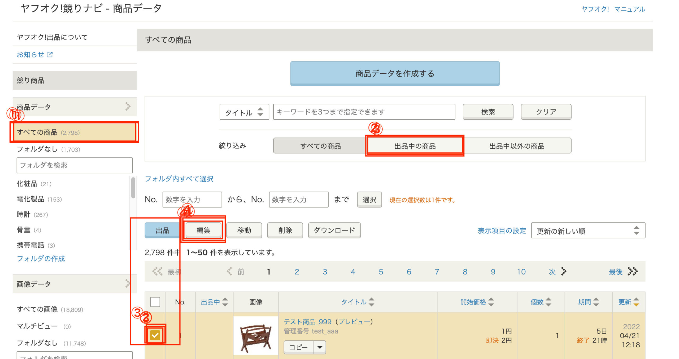Focus the starting No. number input
Image resolution: width=679 pixels, height=359 pixels.
pyautogui.click(x=192, y=200)
